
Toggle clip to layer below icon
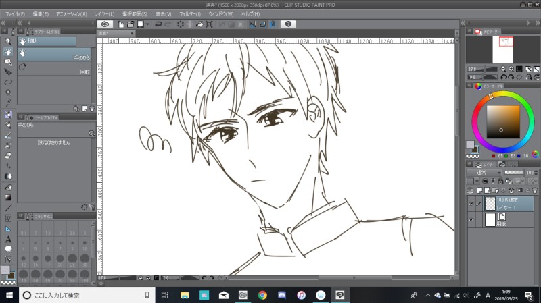(485, 181)
